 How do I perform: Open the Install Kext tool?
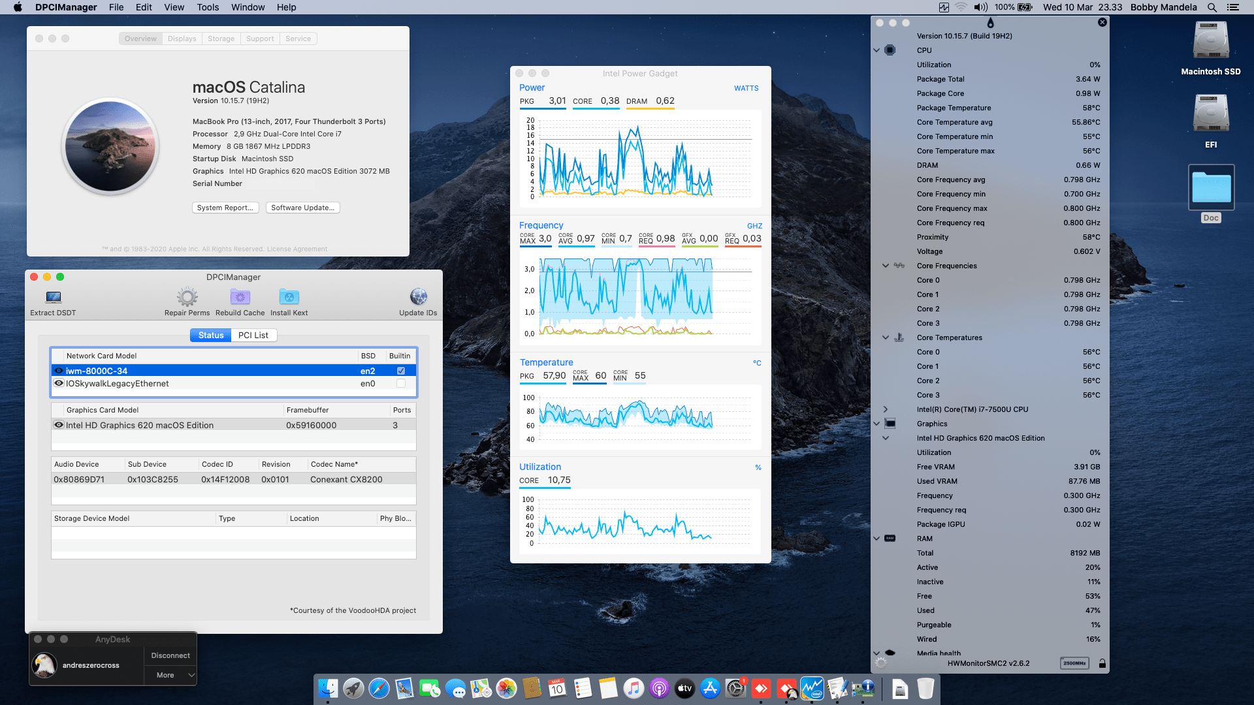(x=289, y=297)
